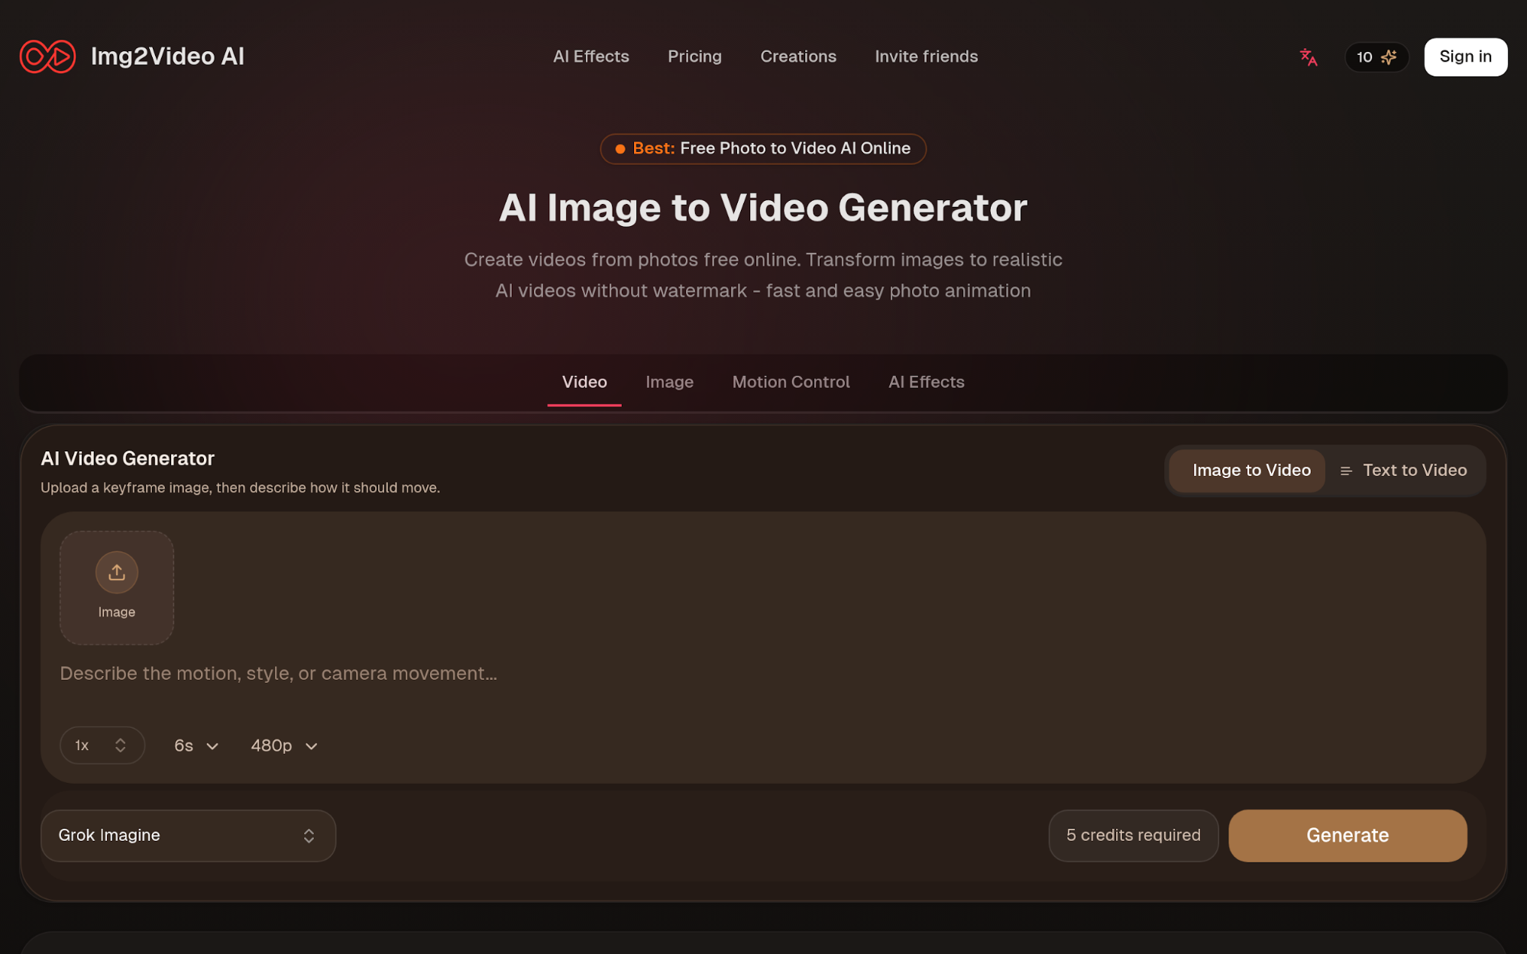Open Pricing in the top navigation
Image resolution: width=1527 pixels, height=954 pixels.
(x=694, y=57)
